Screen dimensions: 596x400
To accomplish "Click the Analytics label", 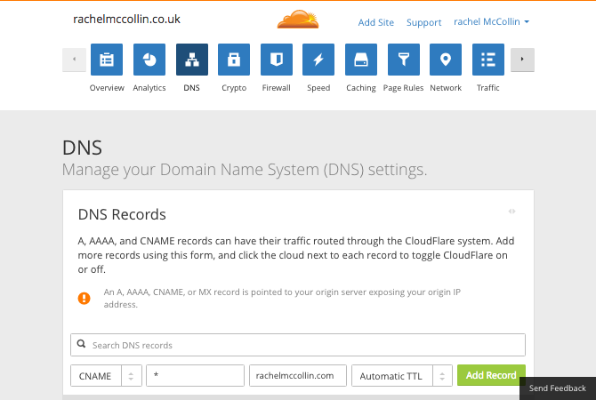I will (x=149, y=88).
